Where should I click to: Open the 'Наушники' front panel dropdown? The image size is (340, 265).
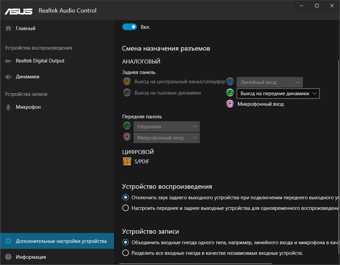coord(166,127)
